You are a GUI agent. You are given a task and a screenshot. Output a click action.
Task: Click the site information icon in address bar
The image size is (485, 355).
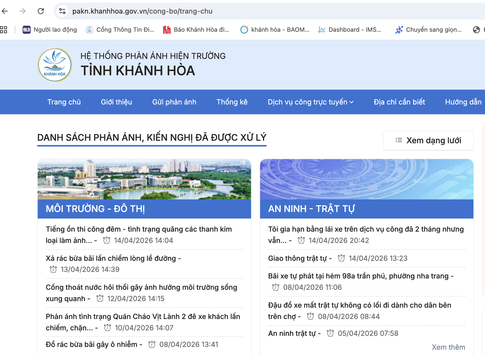pos(62,11)
